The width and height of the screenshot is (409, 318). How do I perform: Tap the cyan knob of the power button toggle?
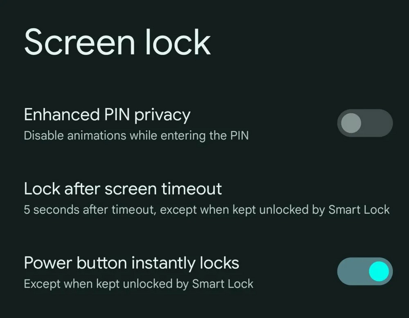[379, 271]
